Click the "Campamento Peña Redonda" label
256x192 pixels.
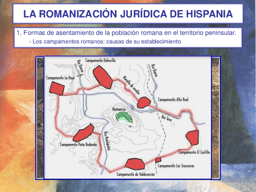(x=78, y=145)
